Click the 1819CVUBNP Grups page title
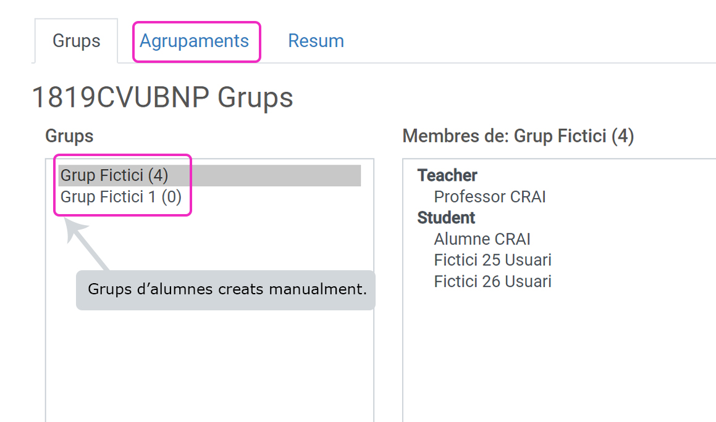716x422 pixels. tap(162, 98)
